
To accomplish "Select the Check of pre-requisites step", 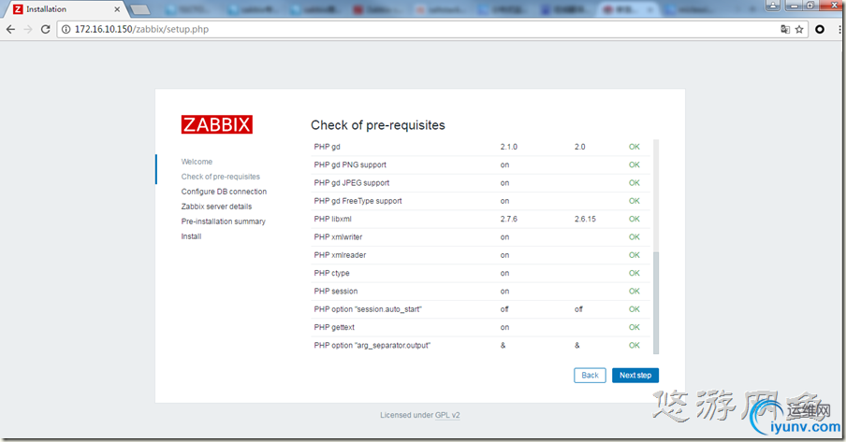I will (x=220, y=177).
